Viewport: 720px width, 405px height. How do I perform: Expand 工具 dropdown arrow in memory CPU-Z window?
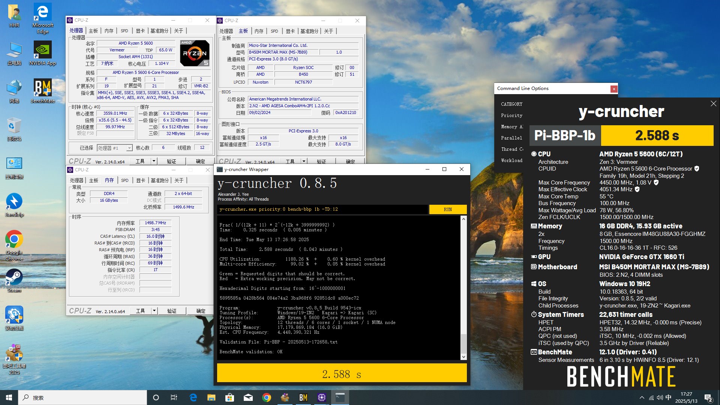pos(154,311)
